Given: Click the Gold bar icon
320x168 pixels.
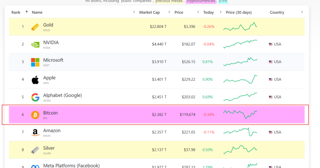Looking at the screenshot, I should click(35, 27).
